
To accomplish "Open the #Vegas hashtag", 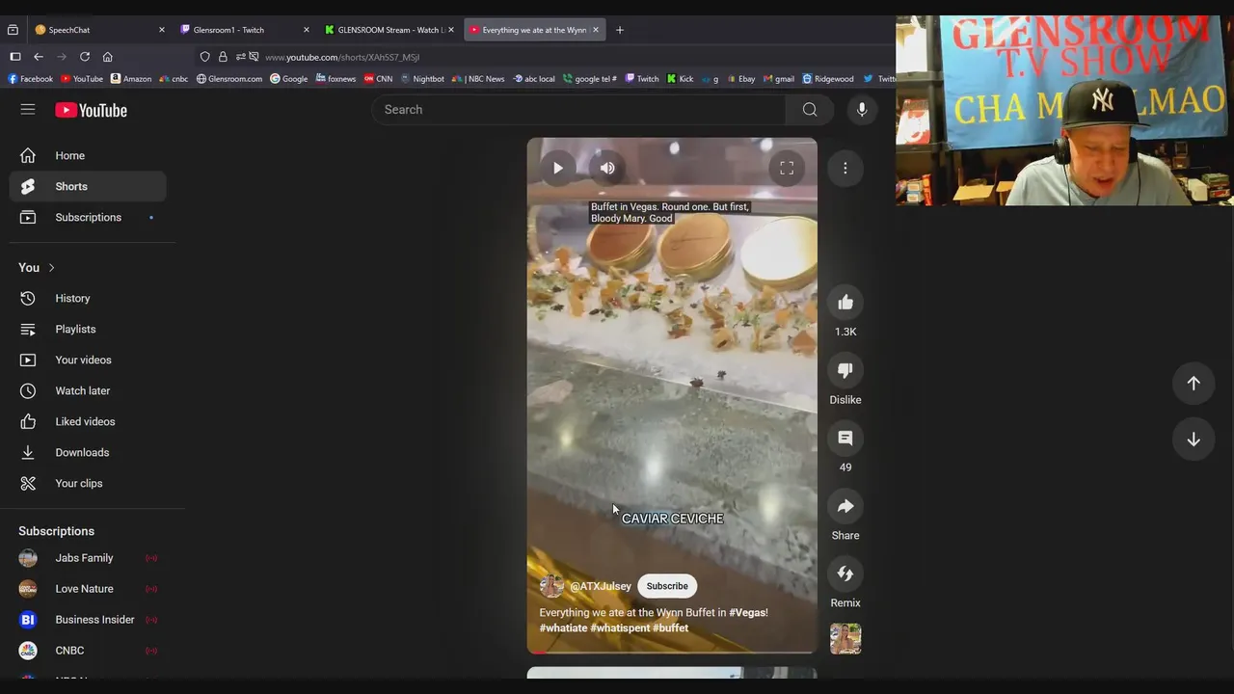I will [748, 613].
